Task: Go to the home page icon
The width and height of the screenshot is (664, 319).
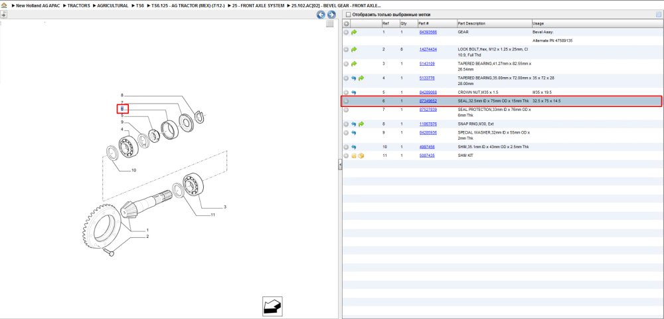Action: pos(4,6)
